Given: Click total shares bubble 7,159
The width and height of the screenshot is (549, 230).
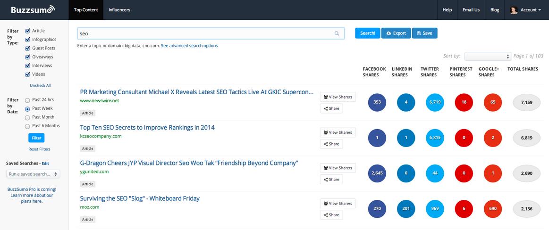Looking at the screenshot, I should click(527, 102).
